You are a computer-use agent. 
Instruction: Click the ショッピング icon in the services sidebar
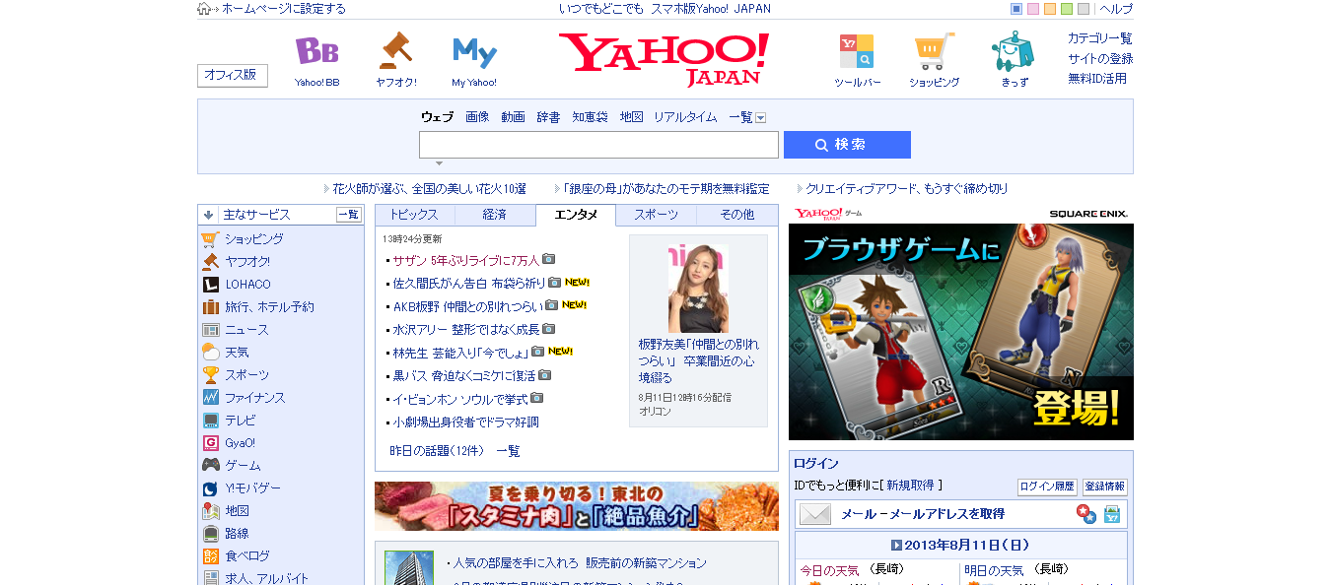tap(210, 238)
